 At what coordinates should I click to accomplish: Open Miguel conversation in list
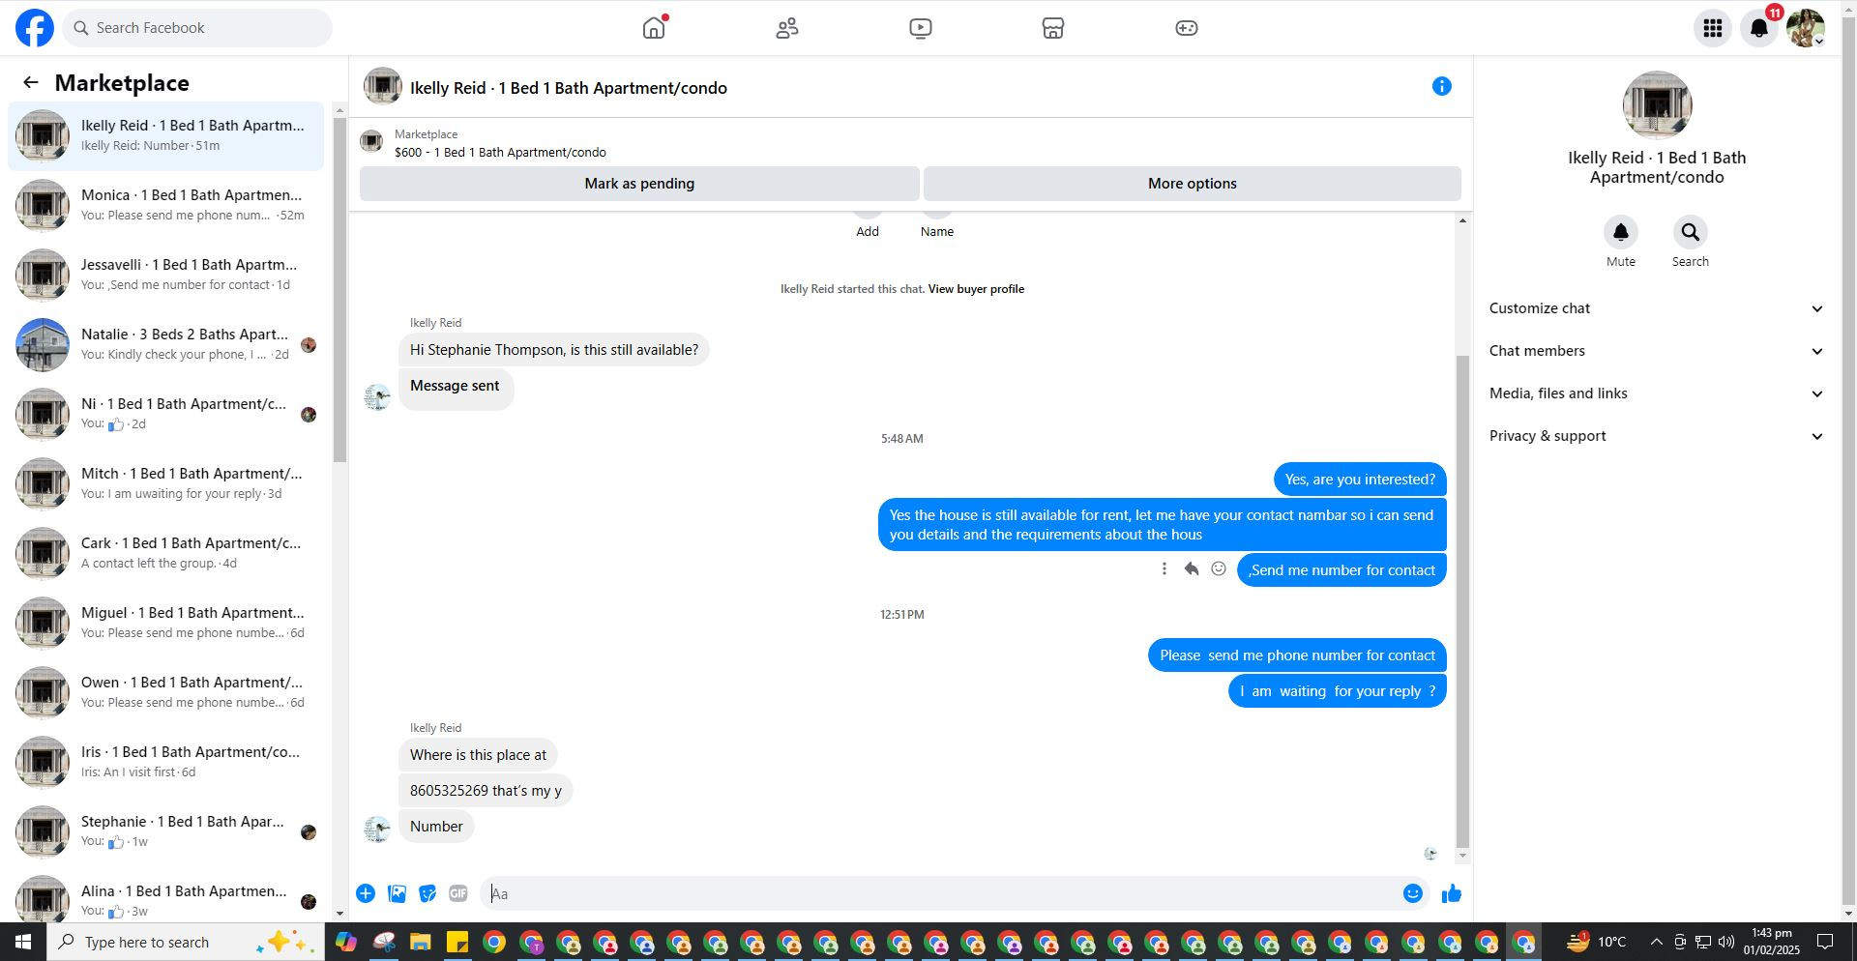tap(166, 623)
